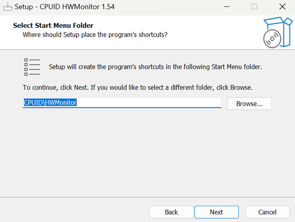
Task: Proceed with the Next button
Action: 216,212
